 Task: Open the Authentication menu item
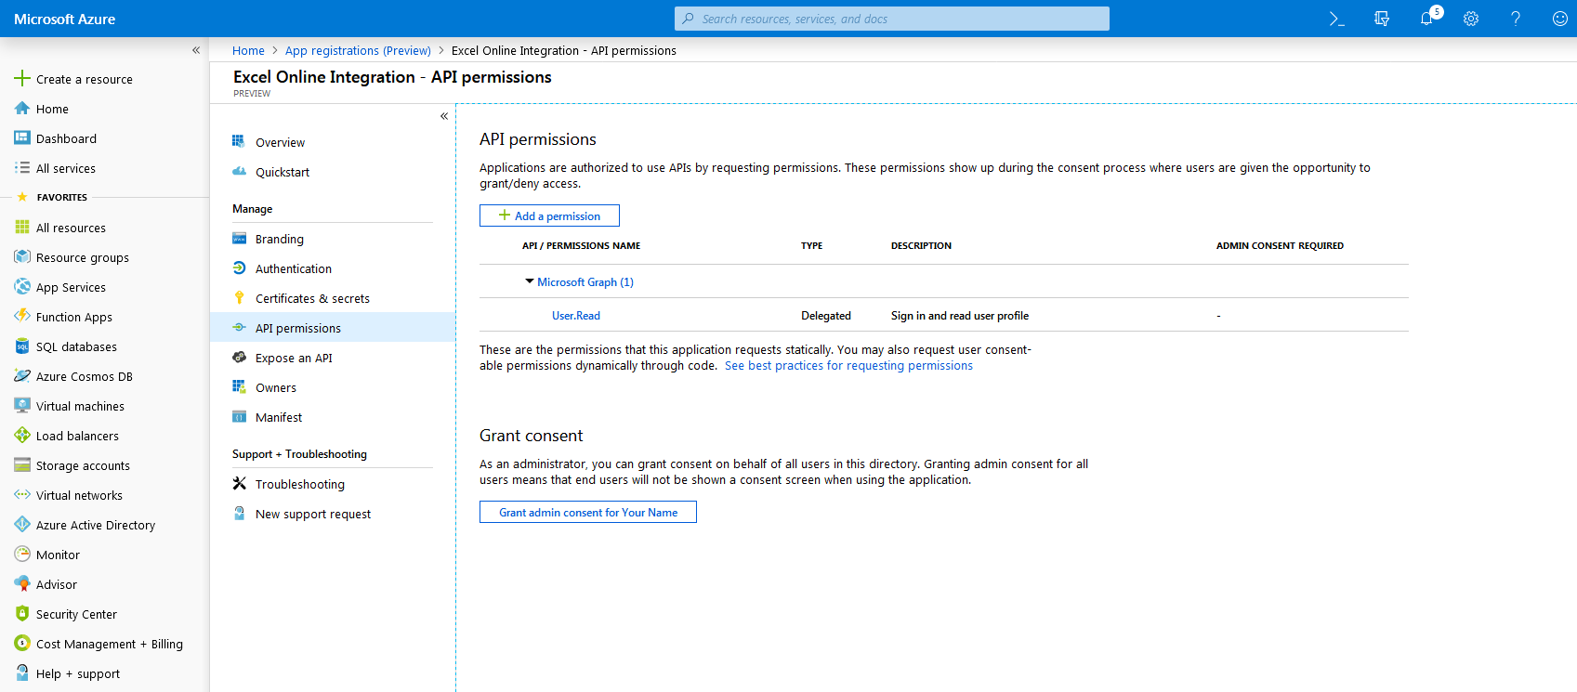[x=293, y=268]
